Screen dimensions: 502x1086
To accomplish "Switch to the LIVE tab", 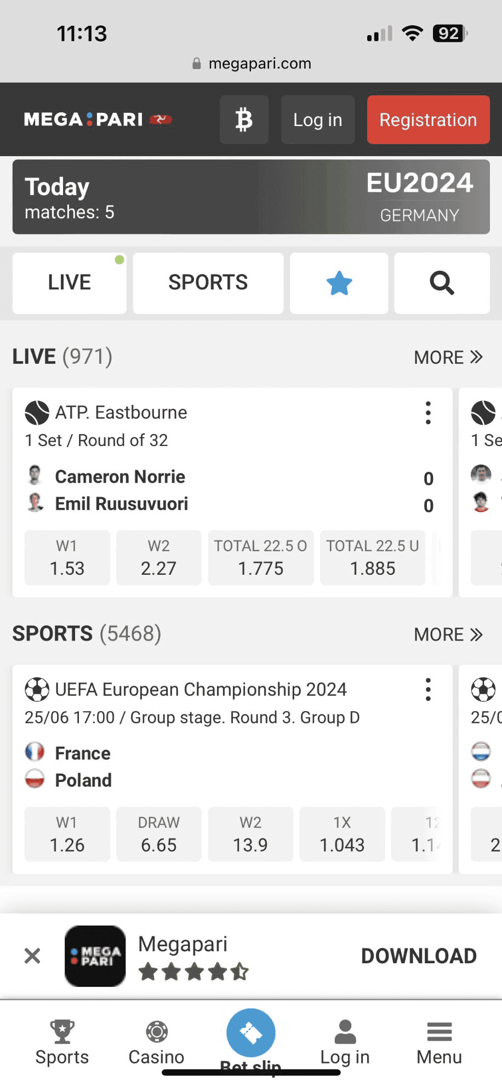I will 70,283.
